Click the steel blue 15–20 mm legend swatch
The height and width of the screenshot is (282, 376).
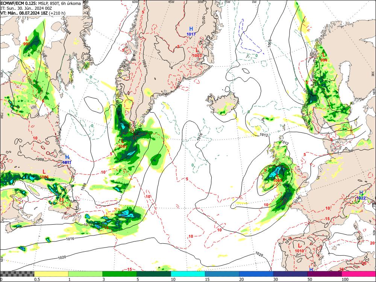pos(222,274)
